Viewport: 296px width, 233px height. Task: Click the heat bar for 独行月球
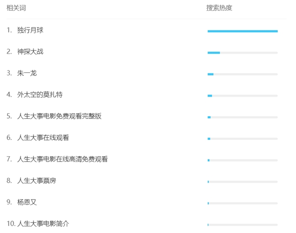pyautogui.click(x=243, y=32)
